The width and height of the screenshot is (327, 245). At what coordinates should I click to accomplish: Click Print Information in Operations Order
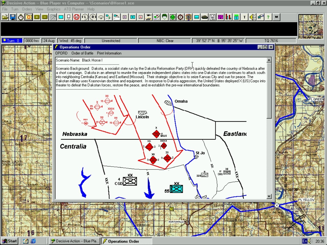pos(109,53)
